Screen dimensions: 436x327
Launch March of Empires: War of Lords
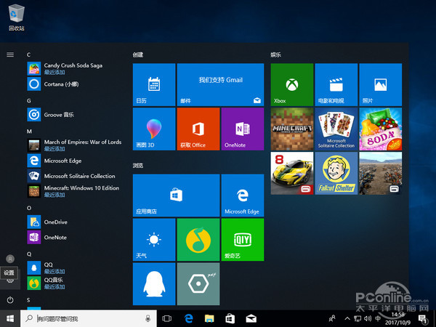[x=74, y=145]
